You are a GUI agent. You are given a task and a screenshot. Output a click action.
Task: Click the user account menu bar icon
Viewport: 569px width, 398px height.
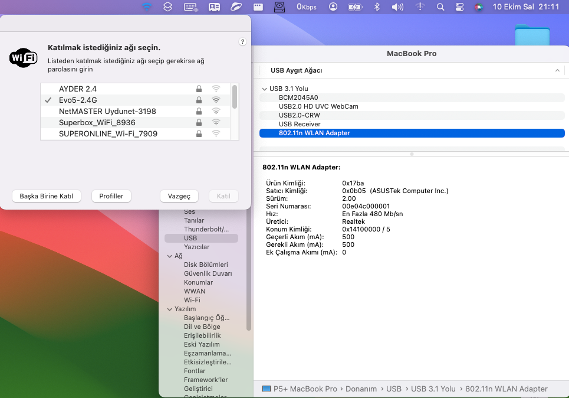(333, 7)
